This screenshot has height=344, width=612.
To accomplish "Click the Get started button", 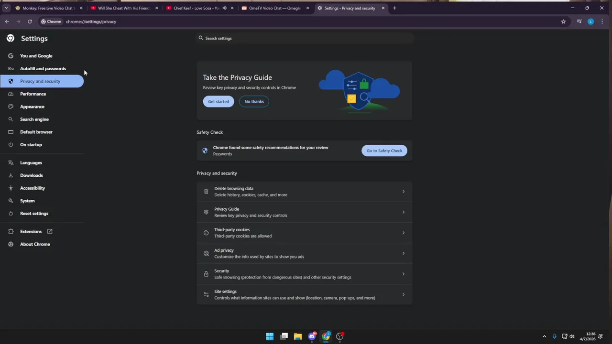I will (x=219, y=101).
